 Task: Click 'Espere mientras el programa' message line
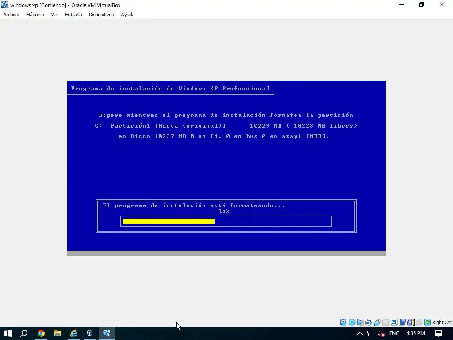tap(226, 115)
